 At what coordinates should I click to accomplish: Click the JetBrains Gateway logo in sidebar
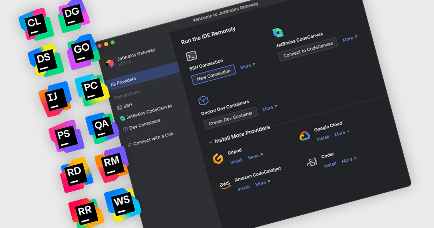click(x=110, y=63)
